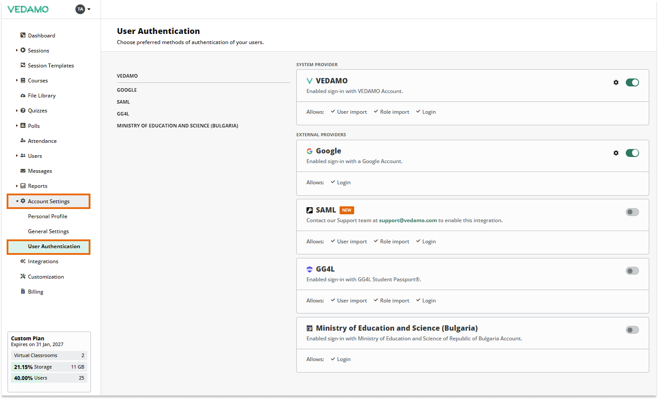Disable the VEDAMO sign-in toggle
The width and height of the screenshot is (658, 399).
point(632,82)
